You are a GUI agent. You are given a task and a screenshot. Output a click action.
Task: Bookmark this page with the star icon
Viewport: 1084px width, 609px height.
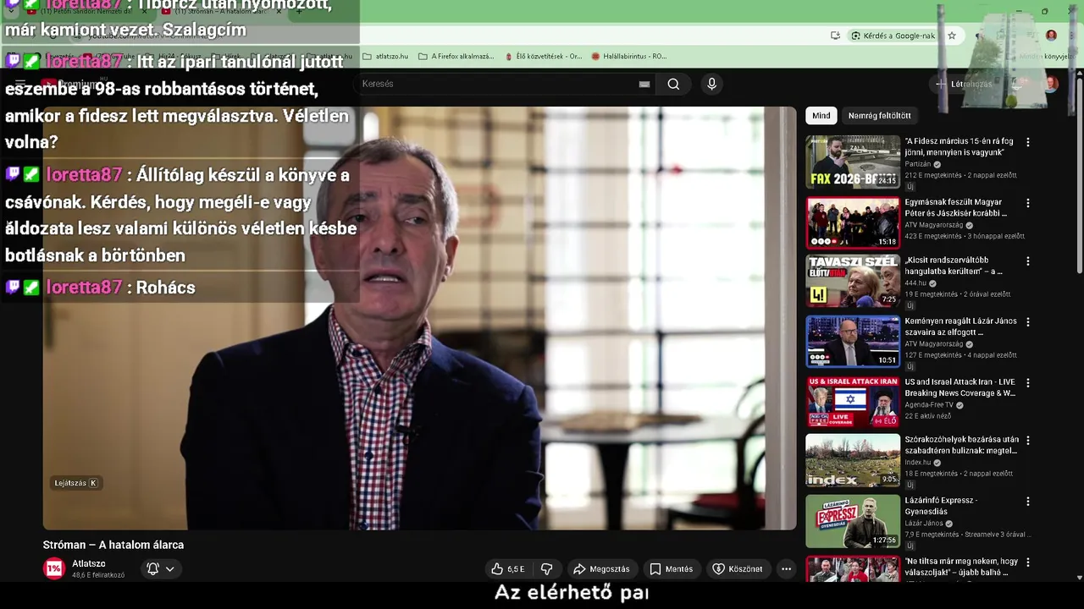(x=952, y=36)
